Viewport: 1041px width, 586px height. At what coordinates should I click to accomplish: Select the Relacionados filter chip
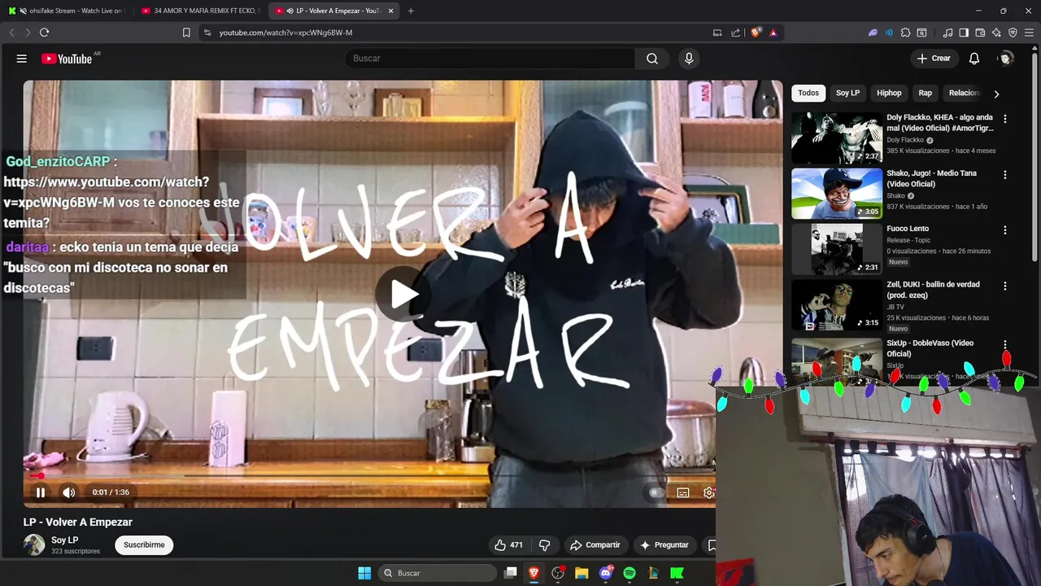pos(964,93)
